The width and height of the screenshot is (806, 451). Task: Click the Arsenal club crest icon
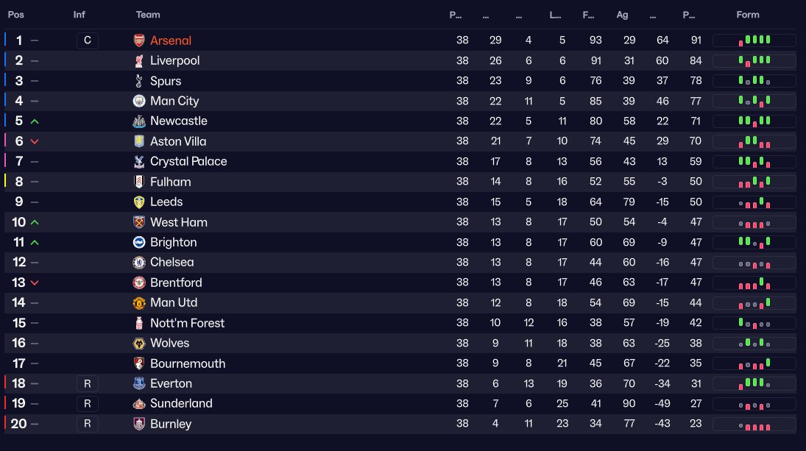pos(139,40)
